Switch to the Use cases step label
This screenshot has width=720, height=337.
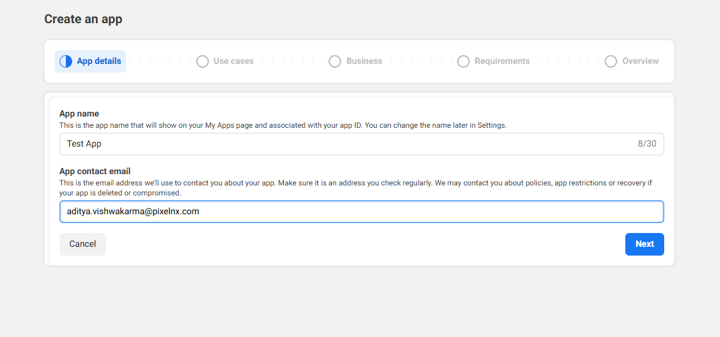[233, 61]
